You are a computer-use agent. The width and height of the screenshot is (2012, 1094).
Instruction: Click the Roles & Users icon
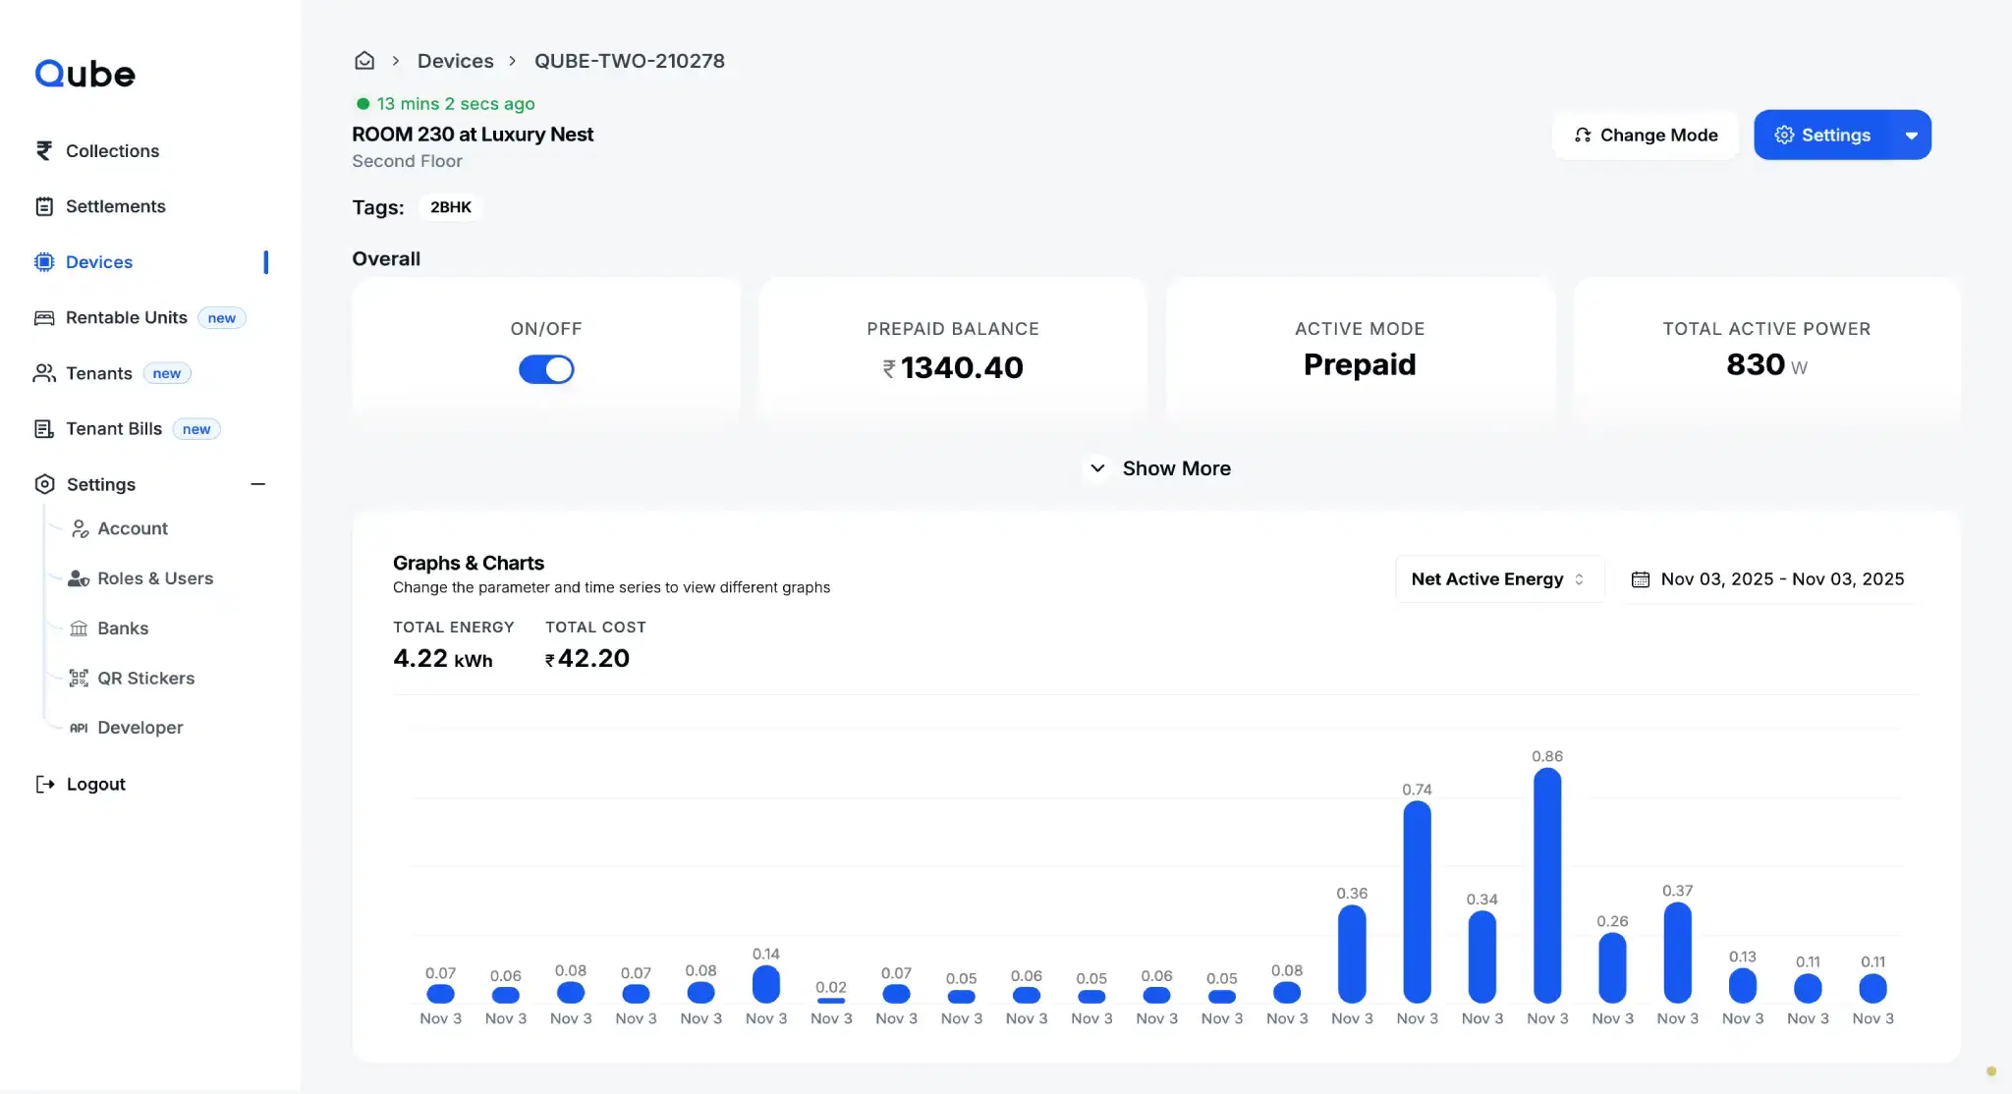[x=79, y=578]
